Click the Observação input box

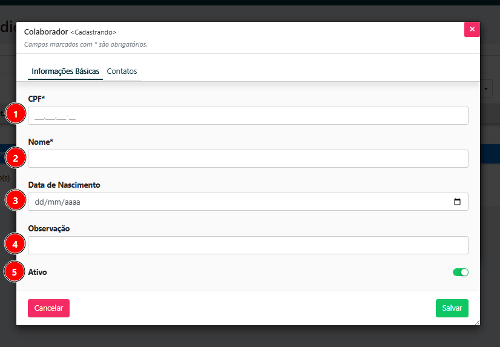click(248, 245)
